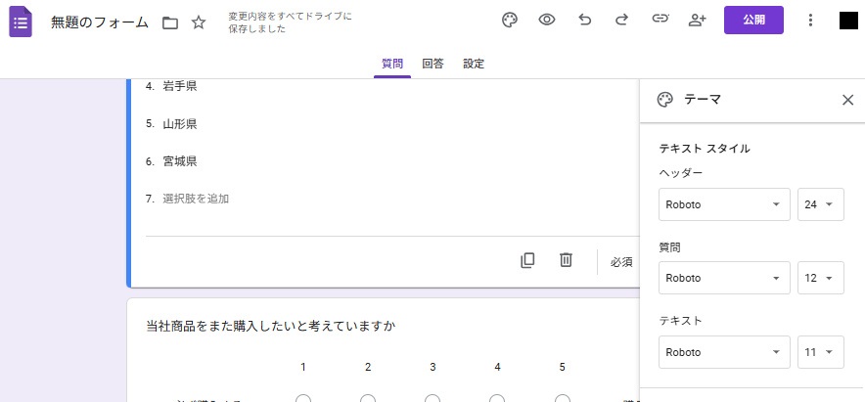Add collaborators with the person-plus icon
865x402 pixels.
click(698, 21)
